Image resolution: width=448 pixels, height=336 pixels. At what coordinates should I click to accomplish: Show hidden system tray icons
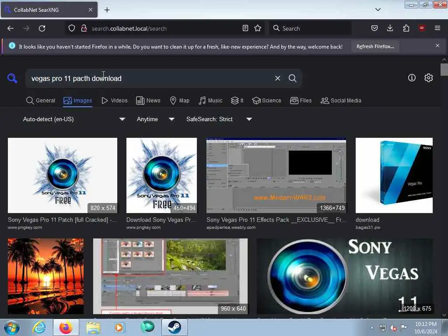point(372,328)
